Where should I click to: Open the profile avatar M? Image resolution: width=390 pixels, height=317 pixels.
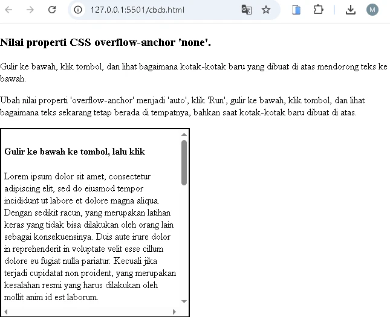372,10
